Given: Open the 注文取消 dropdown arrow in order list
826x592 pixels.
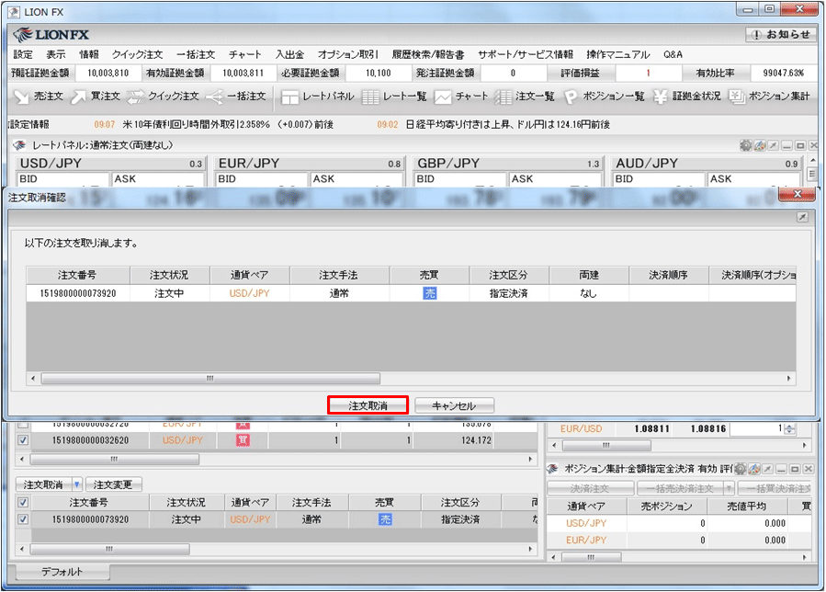Looking at the screenshot, I should coord(77,484).
